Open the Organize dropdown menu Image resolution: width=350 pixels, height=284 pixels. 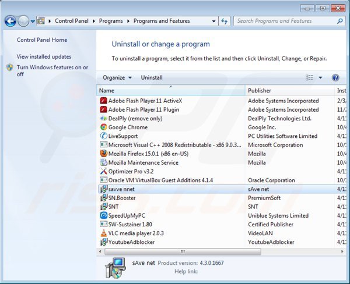coord(117,77)
